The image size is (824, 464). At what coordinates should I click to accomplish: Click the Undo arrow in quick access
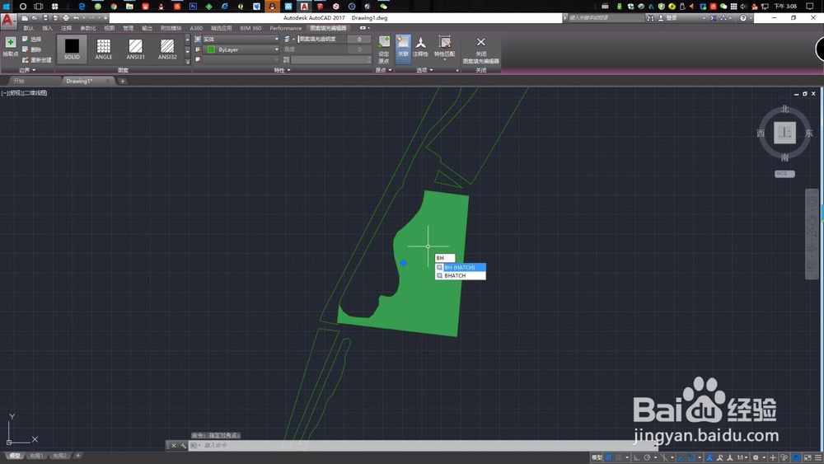coord(76,18)
